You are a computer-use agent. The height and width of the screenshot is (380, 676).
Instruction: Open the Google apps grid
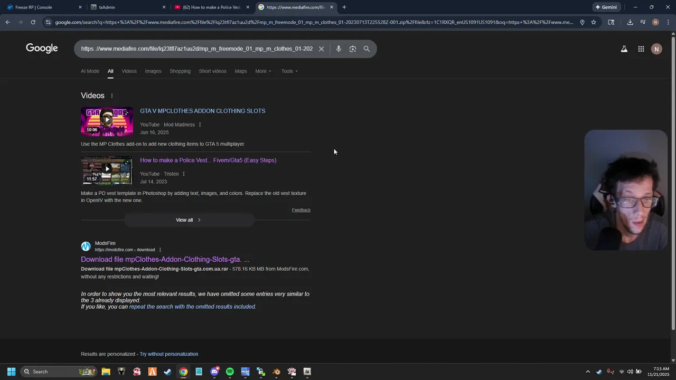pos(641,49)
